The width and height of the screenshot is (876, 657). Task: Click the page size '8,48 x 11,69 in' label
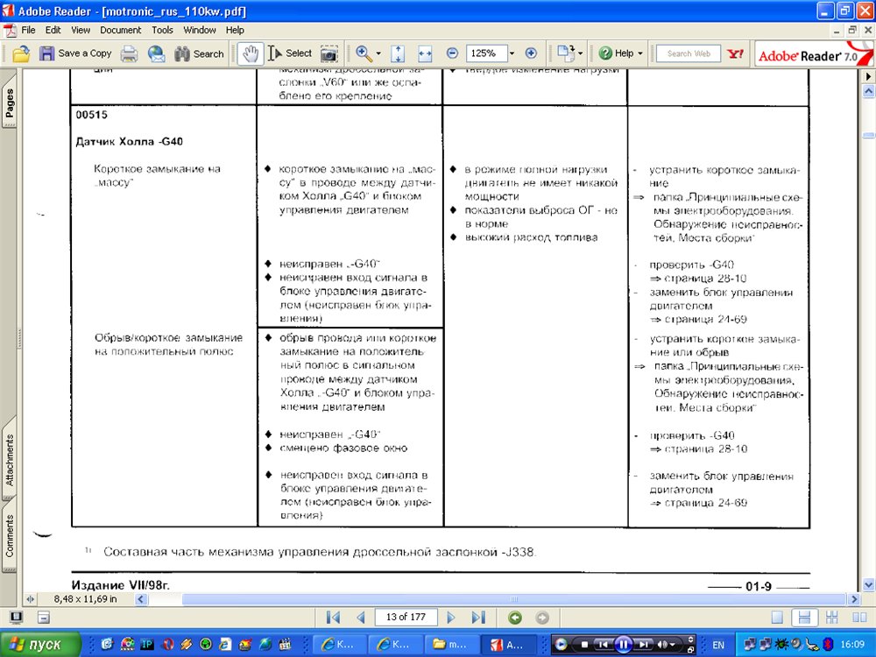click(x=86, y=599)
